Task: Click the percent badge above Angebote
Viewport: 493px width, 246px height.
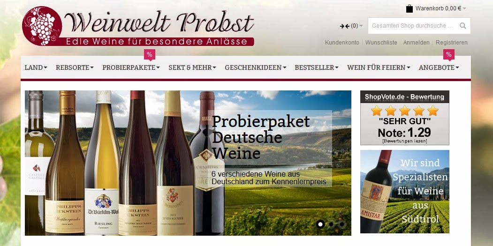Action: (448, 55)
